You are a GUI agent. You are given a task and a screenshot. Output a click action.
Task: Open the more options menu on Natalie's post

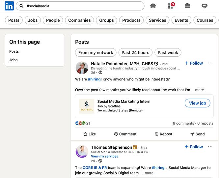pos(210,63)
